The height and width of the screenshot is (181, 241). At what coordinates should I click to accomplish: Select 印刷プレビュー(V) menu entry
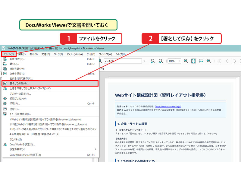50,99
